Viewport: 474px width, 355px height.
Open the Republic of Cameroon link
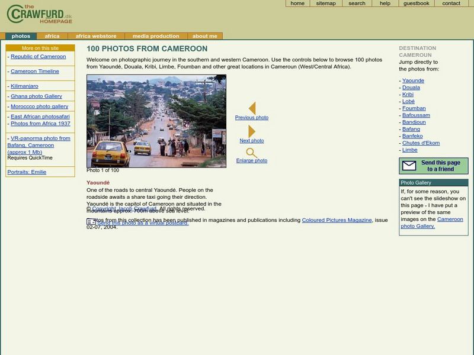click(39, 56)
